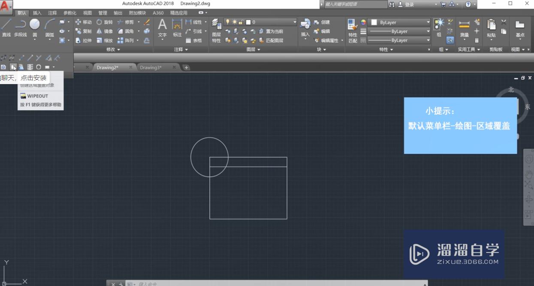
Task: Select the 圆 (Circle) tool
Action: (x=35, y=24)
